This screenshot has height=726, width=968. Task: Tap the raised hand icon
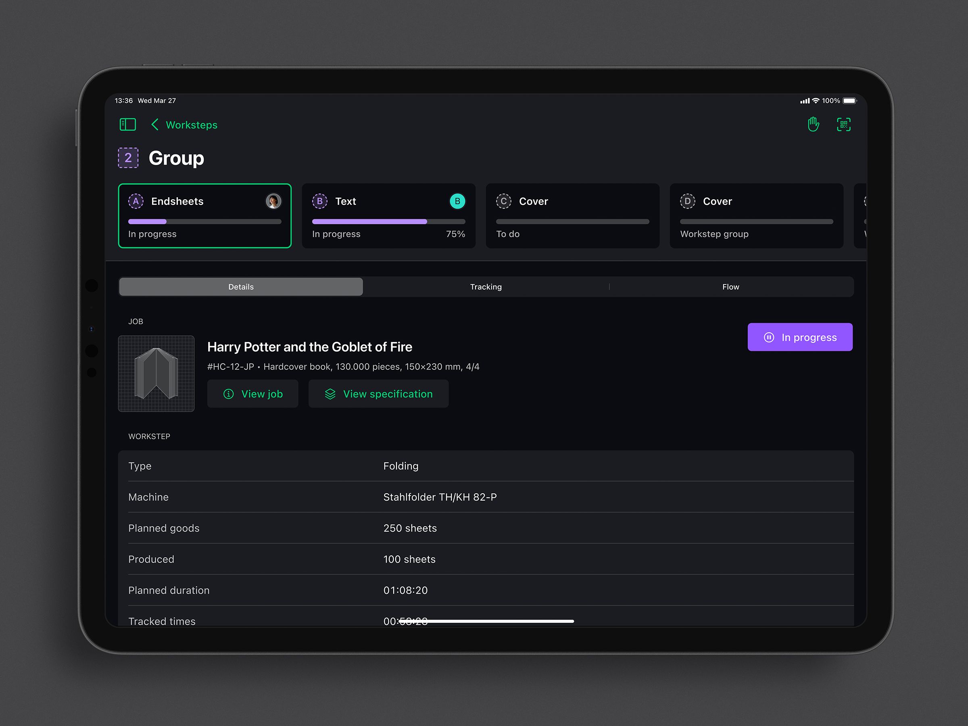813,124
